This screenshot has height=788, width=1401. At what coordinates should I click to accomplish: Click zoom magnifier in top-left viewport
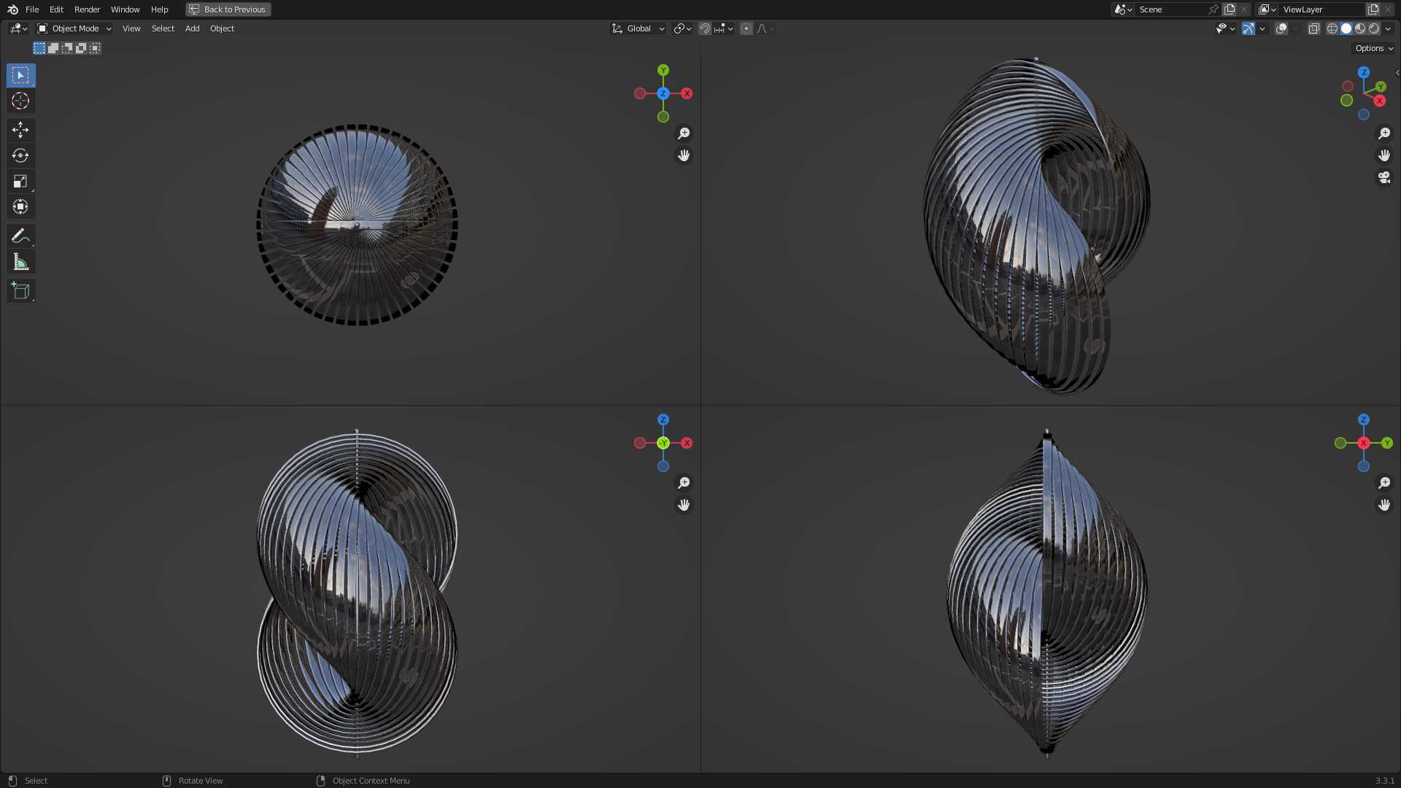pyautogui.click(x=684, y=134)
